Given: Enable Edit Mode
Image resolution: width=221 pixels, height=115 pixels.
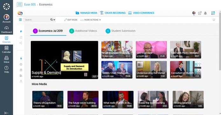Looking at the screenshot, I should tap(71, 20).
